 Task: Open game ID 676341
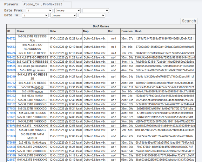pos(11,121)
